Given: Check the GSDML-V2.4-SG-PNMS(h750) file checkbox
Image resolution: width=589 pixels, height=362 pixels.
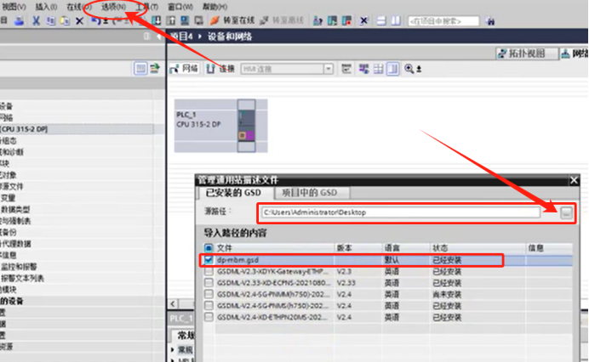Looking at the screenshot, I should [x=209, y=306].
